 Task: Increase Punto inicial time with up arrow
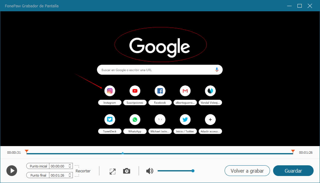[70, 165]
